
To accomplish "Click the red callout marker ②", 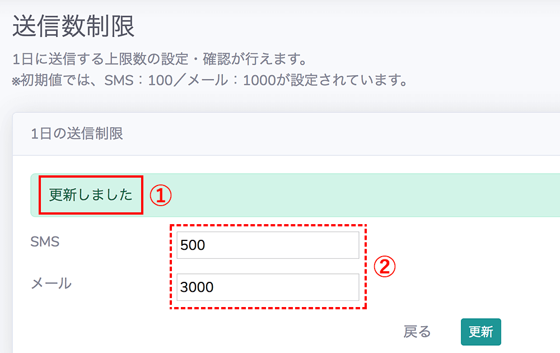I will tap(385, 267).
